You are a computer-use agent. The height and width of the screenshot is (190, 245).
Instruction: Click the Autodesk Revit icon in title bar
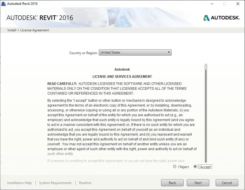coord(3,3)
